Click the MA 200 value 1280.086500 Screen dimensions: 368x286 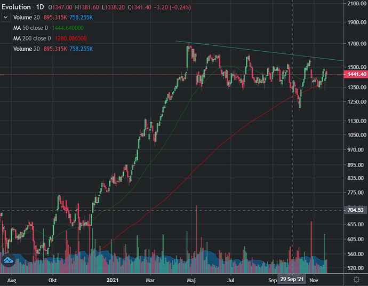pos(71,38)
